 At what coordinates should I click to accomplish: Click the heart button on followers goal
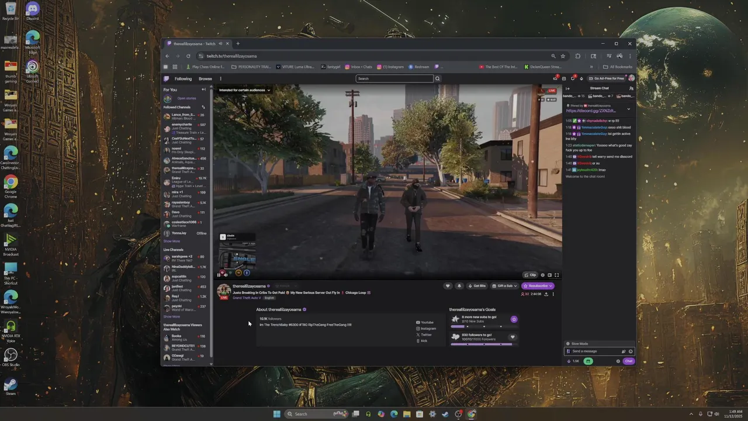click(512, 337)
